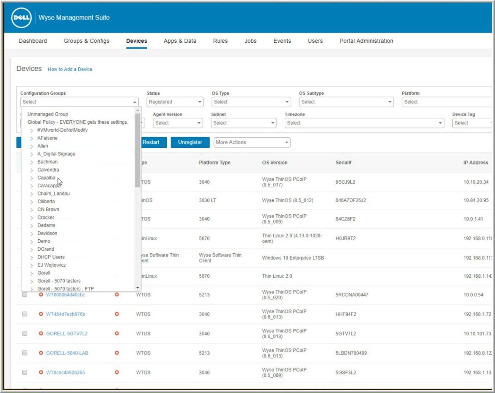This screenshot has width=495, height=393.
Task: Switch to the Devices tab
Action: coord(136,41)
